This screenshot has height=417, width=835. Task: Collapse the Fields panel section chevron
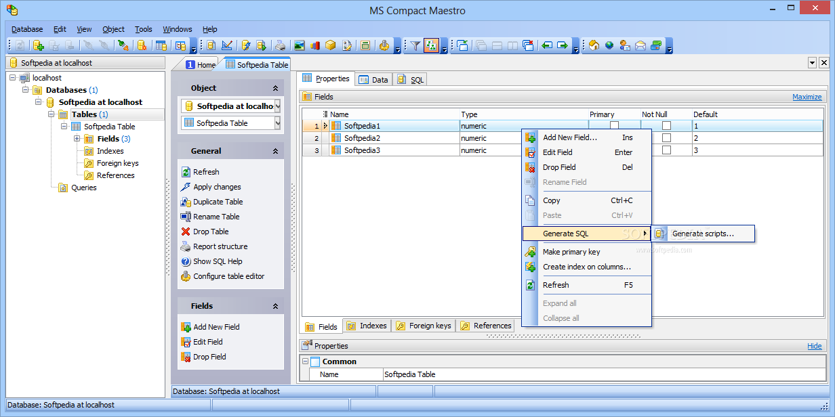click(275, 306)
